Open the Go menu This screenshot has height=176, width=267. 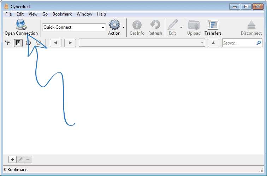[x=45, y=14]
